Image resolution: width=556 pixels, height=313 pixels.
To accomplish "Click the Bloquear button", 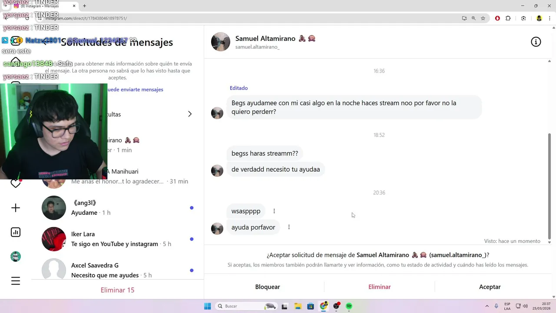I will click(268, 287).
